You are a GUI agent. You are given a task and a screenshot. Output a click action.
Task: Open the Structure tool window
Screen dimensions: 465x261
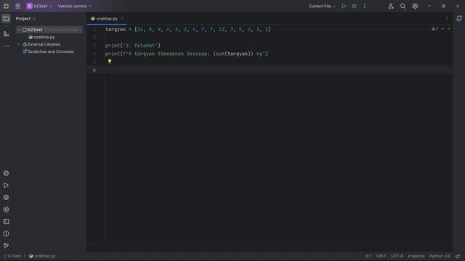point(6,34)
